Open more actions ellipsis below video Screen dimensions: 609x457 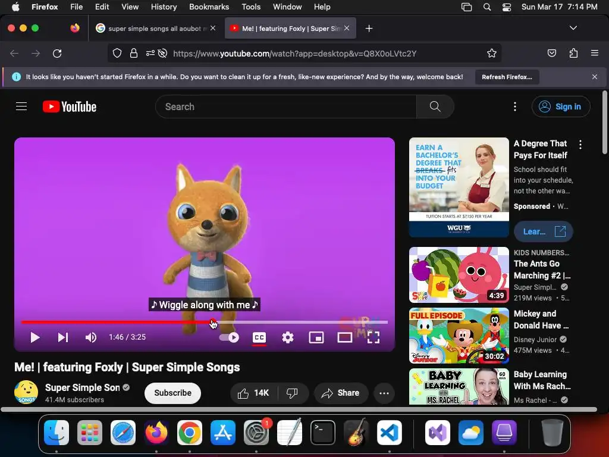(x=384, y=393)
